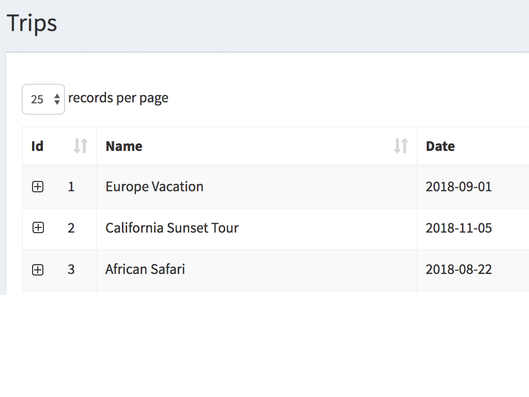Click the stepper arrows in the records selector
The height and width of the screenshot is (397, 529).
pyautogui.click(x=57, y=99)
